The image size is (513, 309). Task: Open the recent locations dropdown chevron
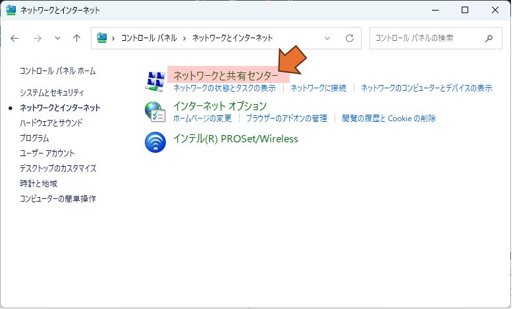[57, 38]
